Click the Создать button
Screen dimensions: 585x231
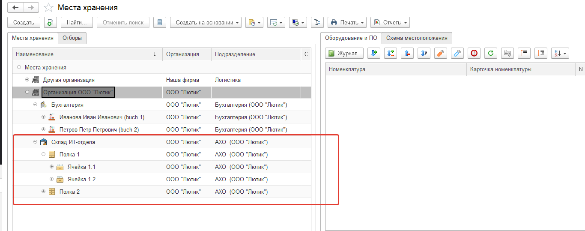tap(24, 22)
